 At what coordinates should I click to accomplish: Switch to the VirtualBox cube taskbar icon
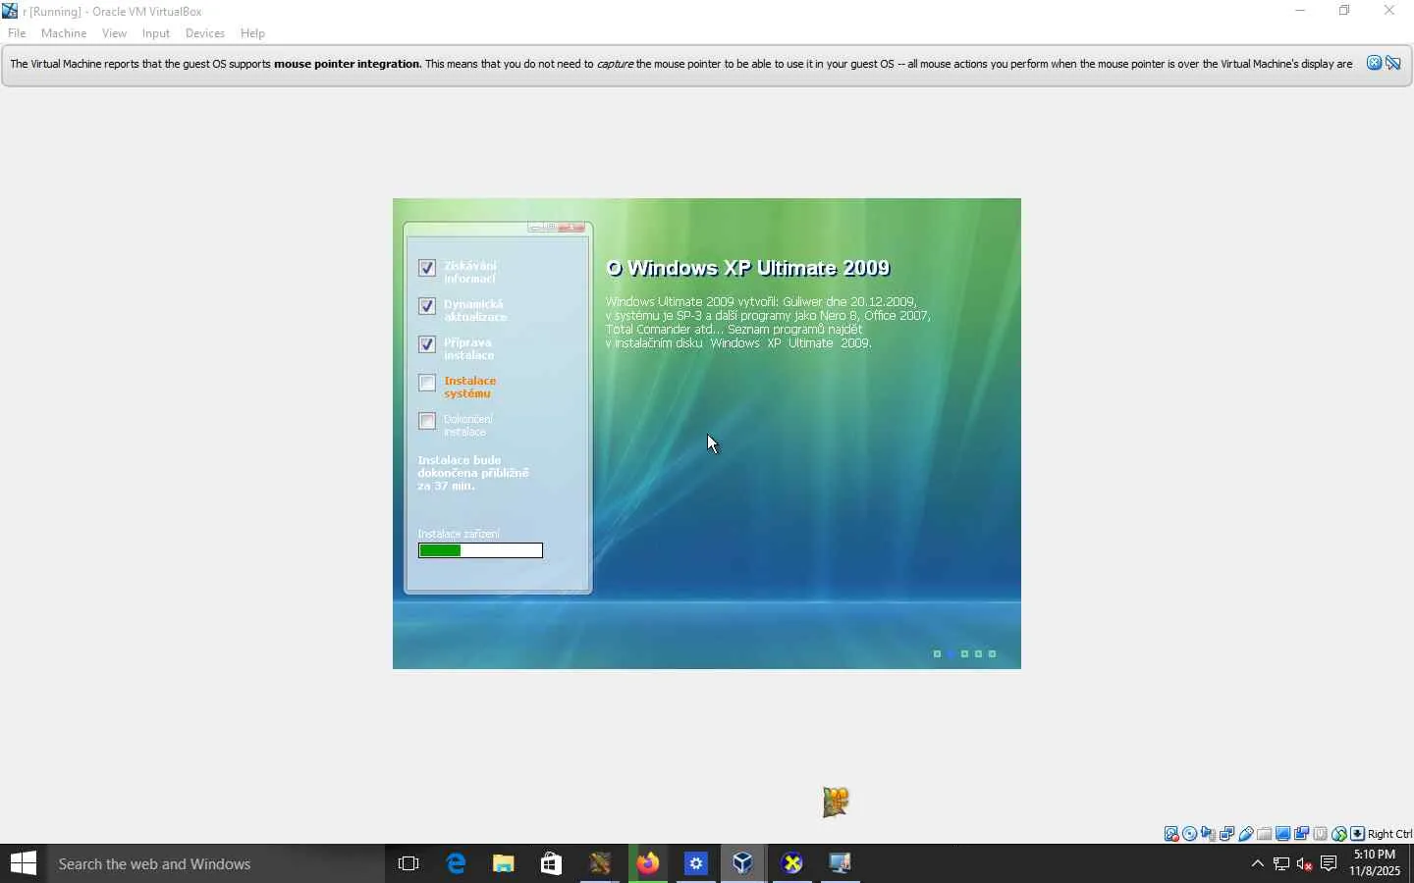pos(743,863)
